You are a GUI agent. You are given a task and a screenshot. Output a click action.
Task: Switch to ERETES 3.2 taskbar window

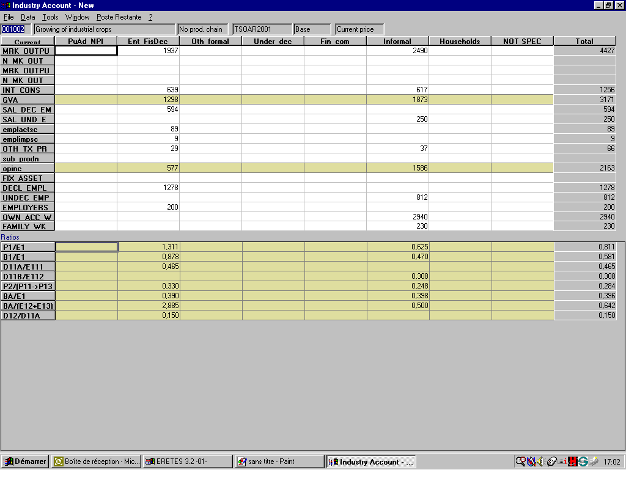pos(187,462)
